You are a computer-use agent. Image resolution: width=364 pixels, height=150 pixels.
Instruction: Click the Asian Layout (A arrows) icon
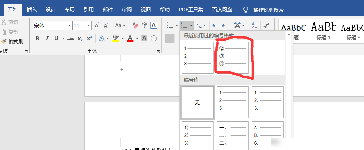(237, 25)
